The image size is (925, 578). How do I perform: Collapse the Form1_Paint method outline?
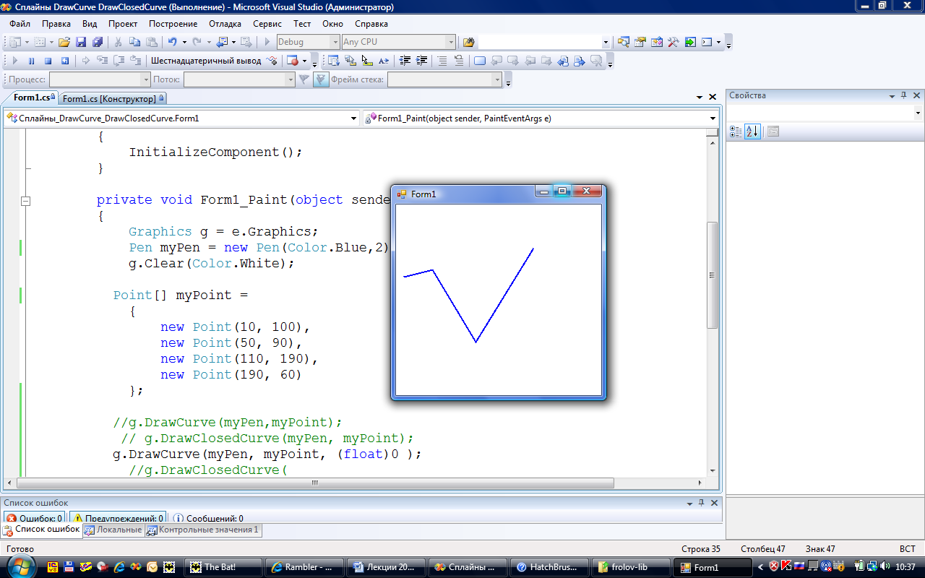click(x=26, y=200)
